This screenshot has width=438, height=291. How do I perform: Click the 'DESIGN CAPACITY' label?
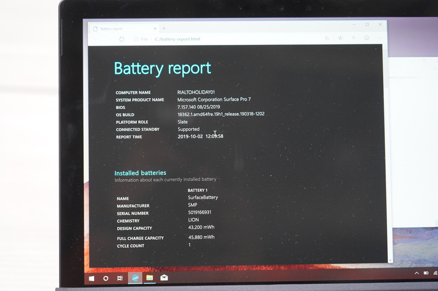pyautogui.click(x=134, y=228)
